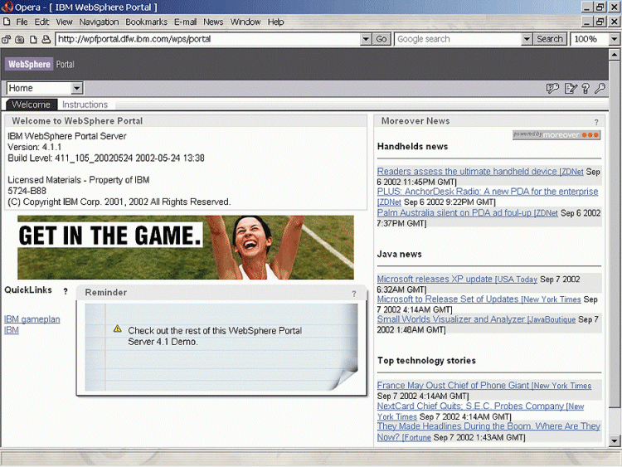Screen dimensions: 622x467
Task: Click the 100% zoom field
Action: 590,39
